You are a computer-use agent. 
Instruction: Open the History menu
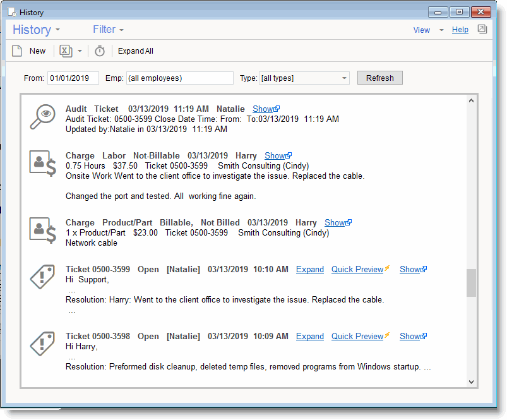[x=36, y=30]
